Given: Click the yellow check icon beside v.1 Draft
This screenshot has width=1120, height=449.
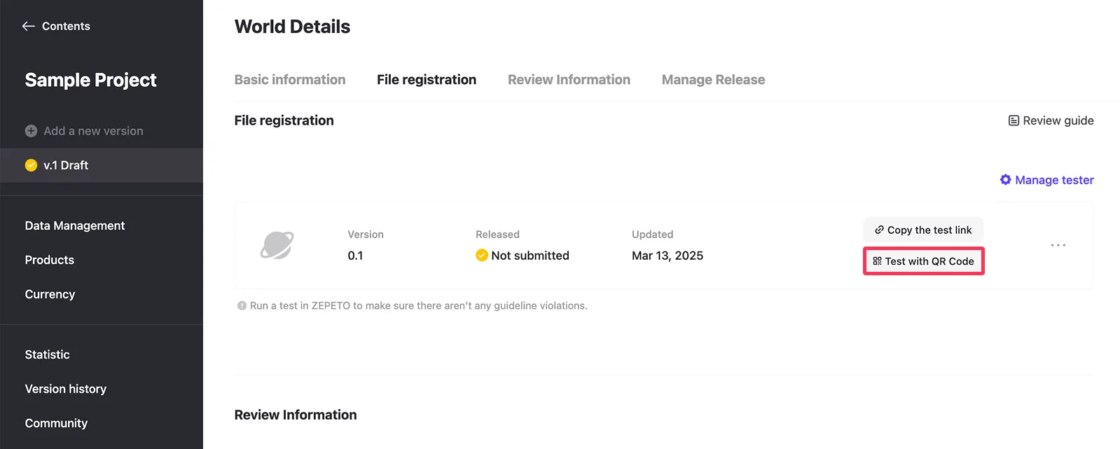Looking at the screenshot, I should point(31,165).
